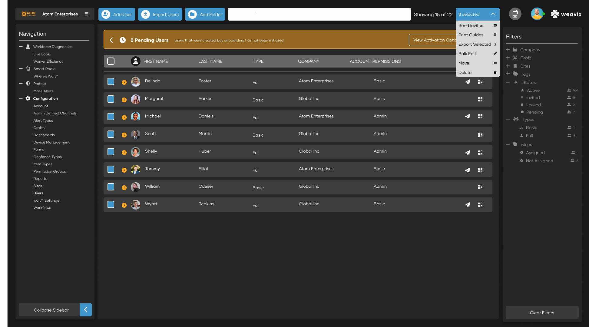Choose Move from the menu
589x327 pixels.
pyautogui.click(x=477, y=63)
